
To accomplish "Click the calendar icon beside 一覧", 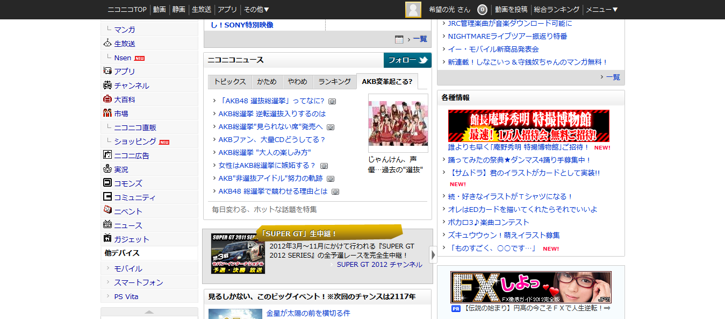I will click(x=399, y=39).
